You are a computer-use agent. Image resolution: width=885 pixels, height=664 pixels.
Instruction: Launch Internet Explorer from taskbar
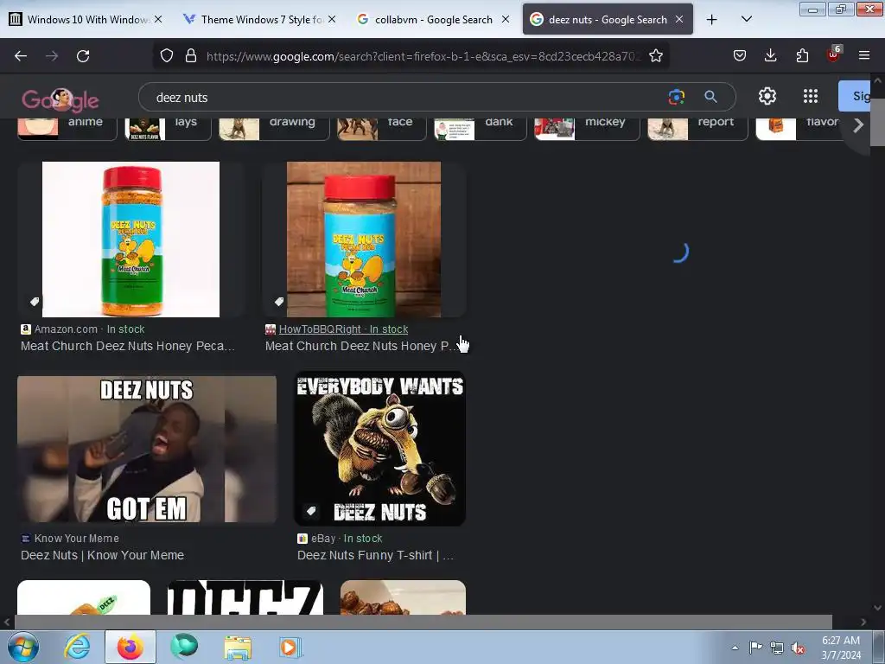point(77,647)
